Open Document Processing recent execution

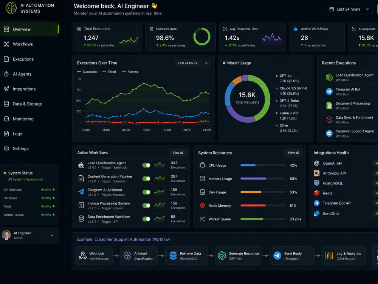[350, 106]
